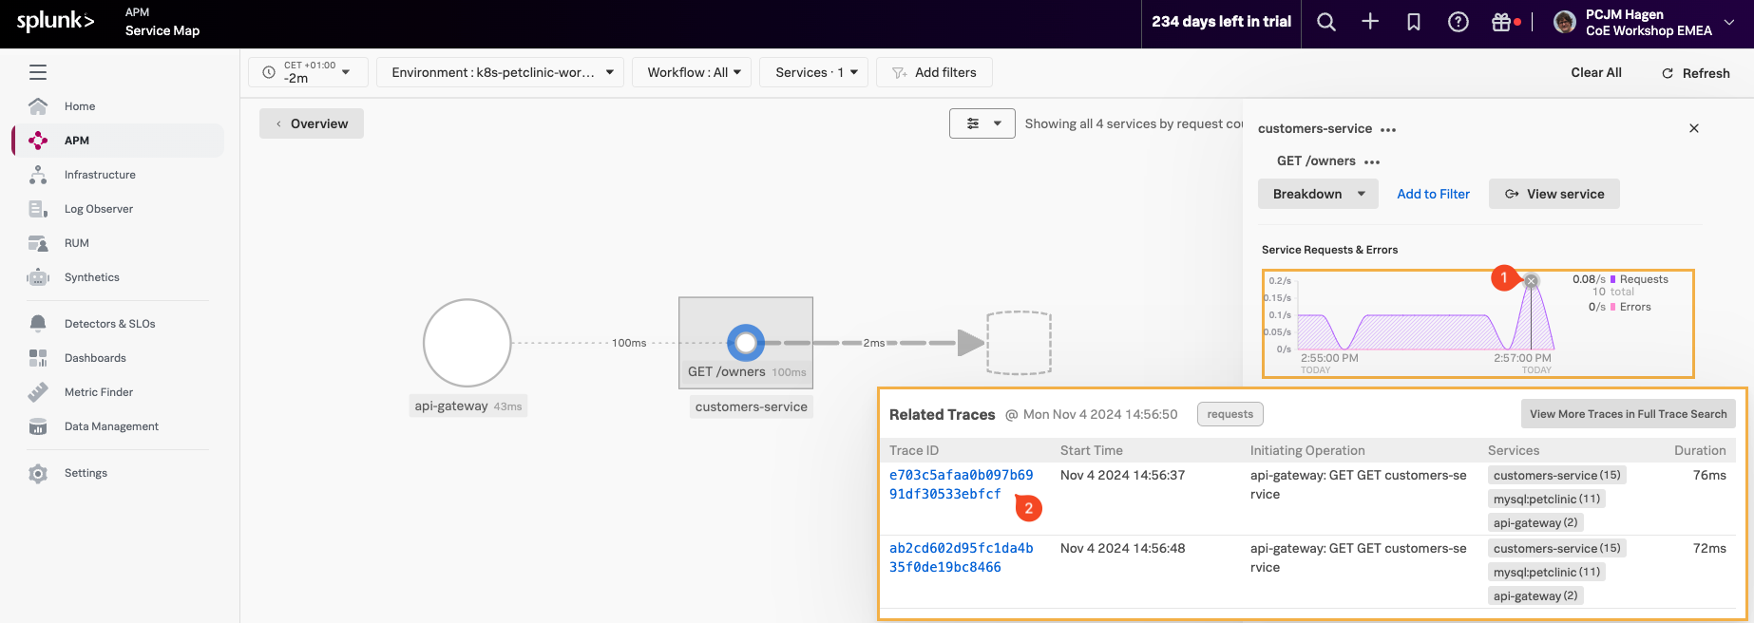Close the customers-service side panel
This screenshot has height=623, width=1754.
pyautogui.click(x=1693, y=128)
